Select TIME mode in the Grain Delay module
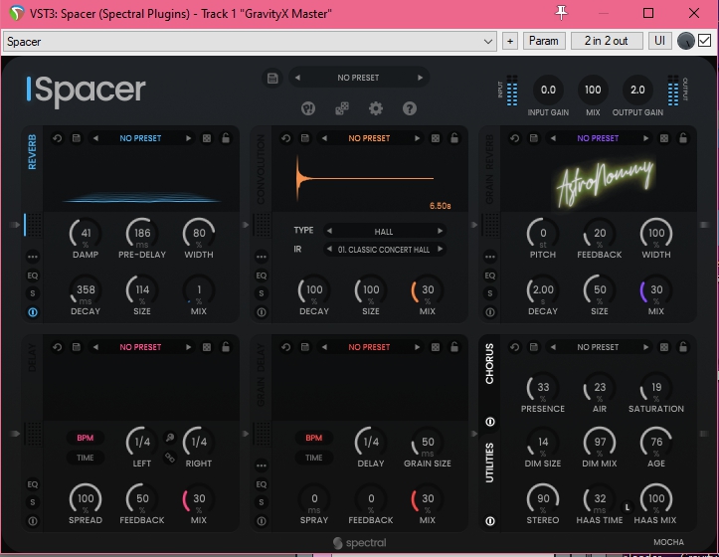This screenshot has height=557, width=719. (x=314, y=458)
